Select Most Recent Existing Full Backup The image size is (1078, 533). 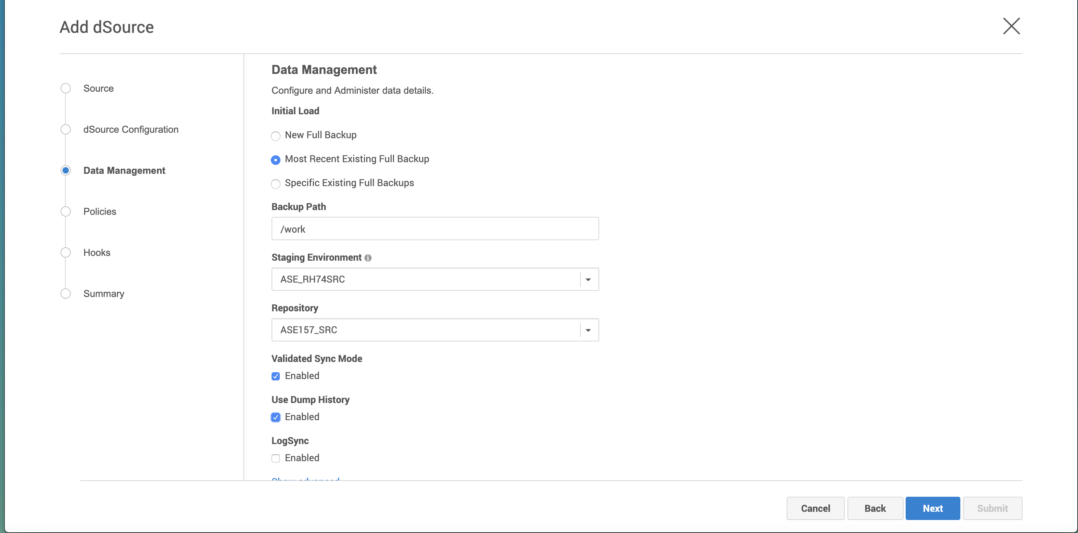(x=275, y=160)
